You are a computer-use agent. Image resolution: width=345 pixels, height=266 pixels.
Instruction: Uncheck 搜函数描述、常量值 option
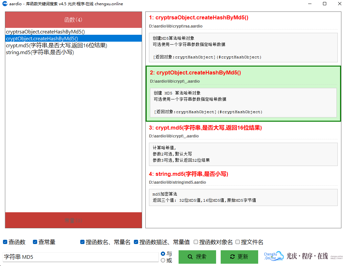pos(136,242)
